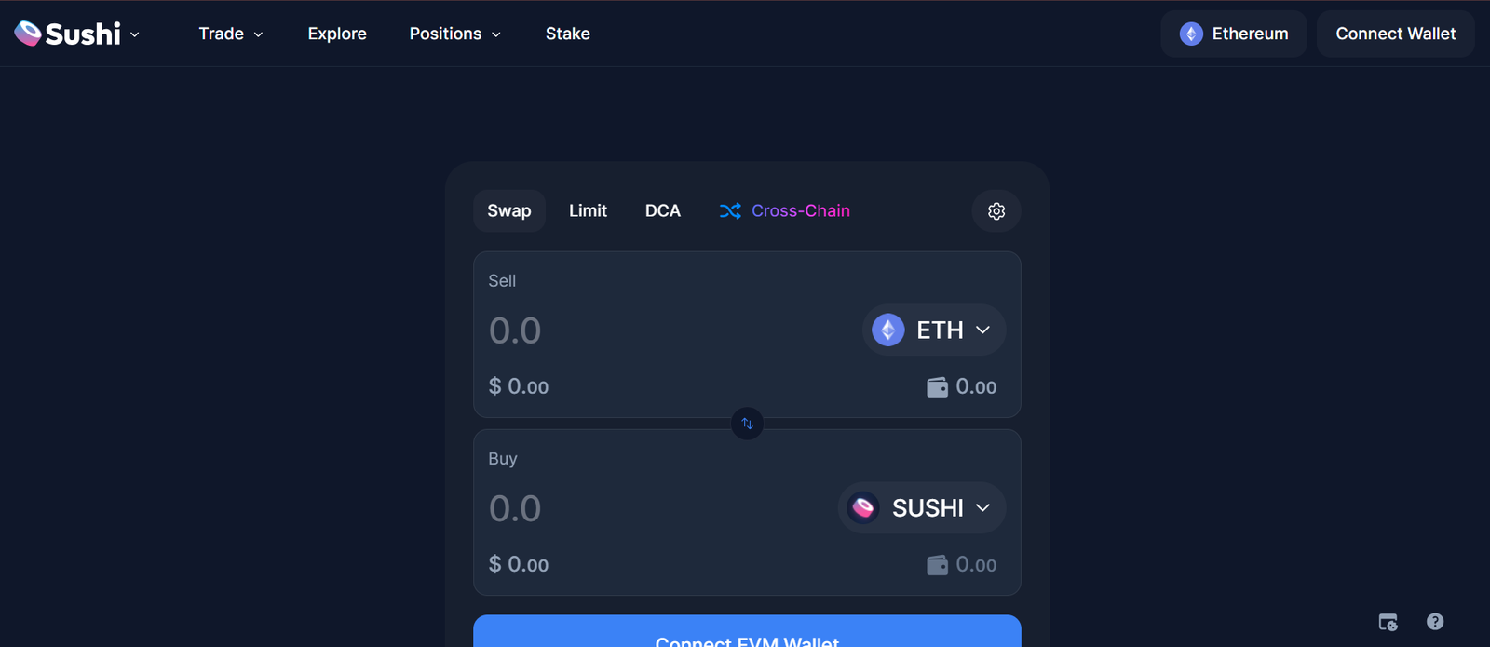
Task: Open the ETH token selector dropdown
Action: pyautogui.click(x=933, y=330)
